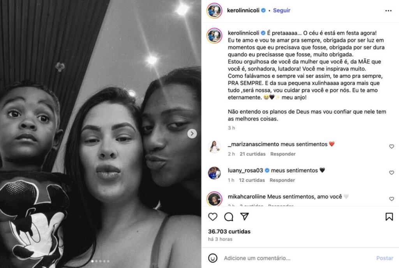Reply to the luany_rosa03 comment
The width and height of the screenshot is (399, 268).
(x=282, y=180)
